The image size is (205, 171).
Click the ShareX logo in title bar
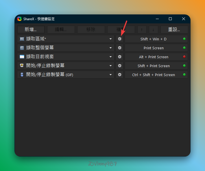click(19, 19)
